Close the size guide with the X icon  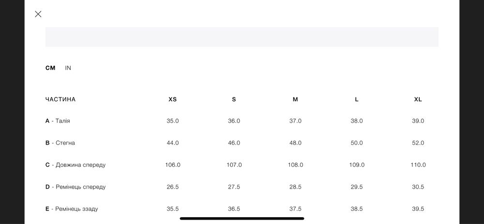coord(38,14)
